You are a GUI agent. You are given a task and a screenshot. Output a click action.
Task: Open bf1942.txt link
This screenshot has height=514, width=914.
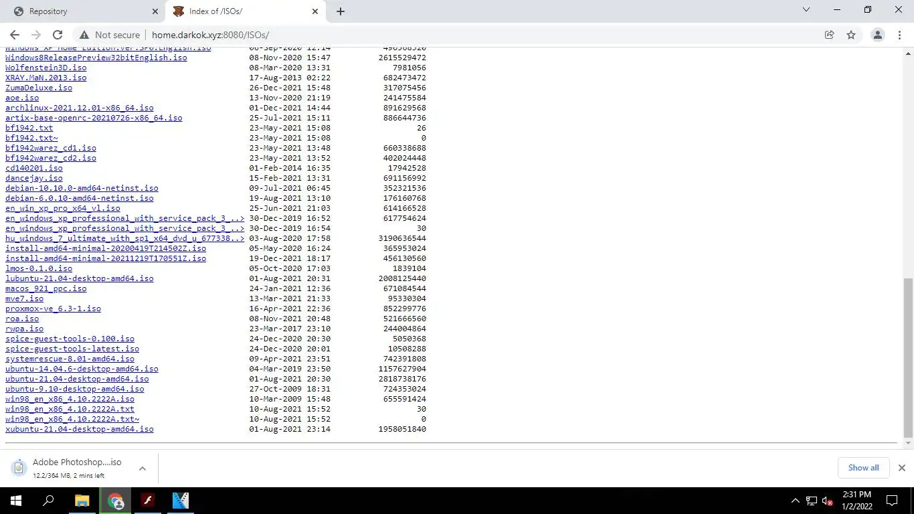(29, 128)
